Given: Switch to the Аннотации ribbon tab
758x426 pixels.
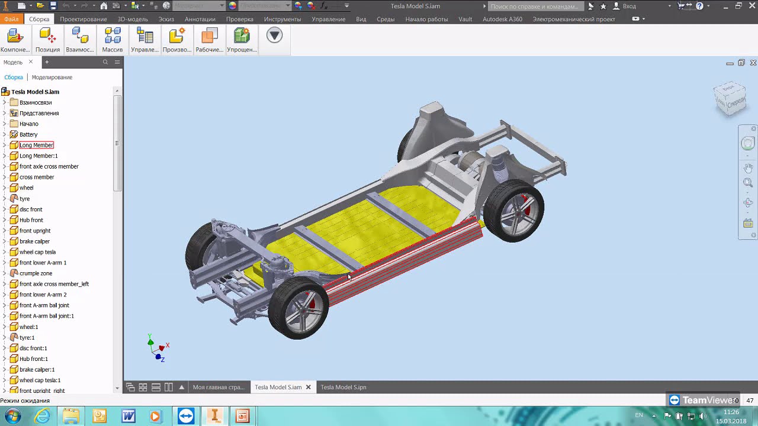Looking at the screenshot, I should (x=200, y=19).
